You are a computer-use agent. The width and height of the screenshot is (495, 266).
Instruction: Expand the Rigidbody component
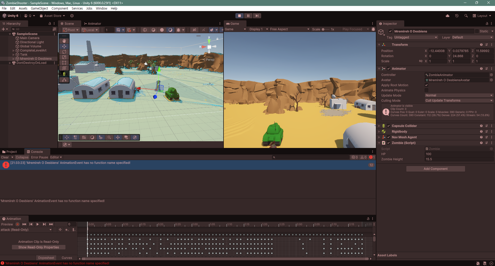point(379,131)
